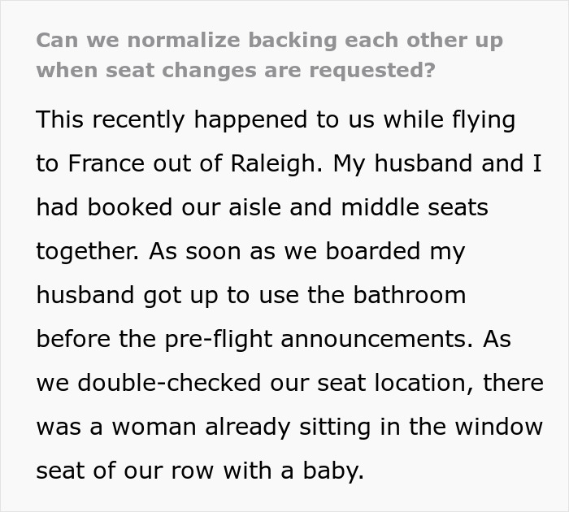
Task: Click the final line "seat of our row"
Action: click(x=200, y=471)
